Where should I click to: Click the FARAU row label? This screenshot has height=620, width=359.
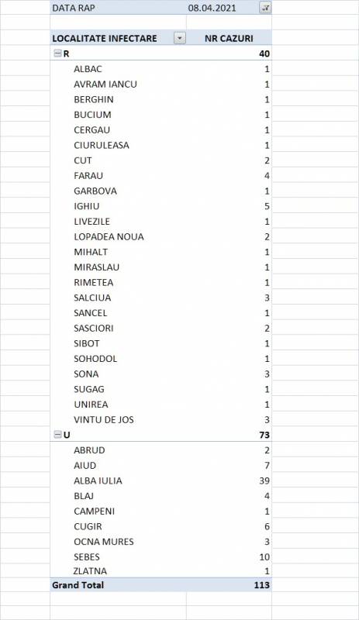(88, 176)
